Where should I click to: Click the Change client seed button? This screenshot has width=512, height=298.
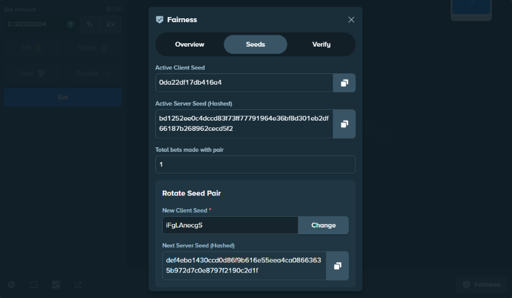(323, 225)
